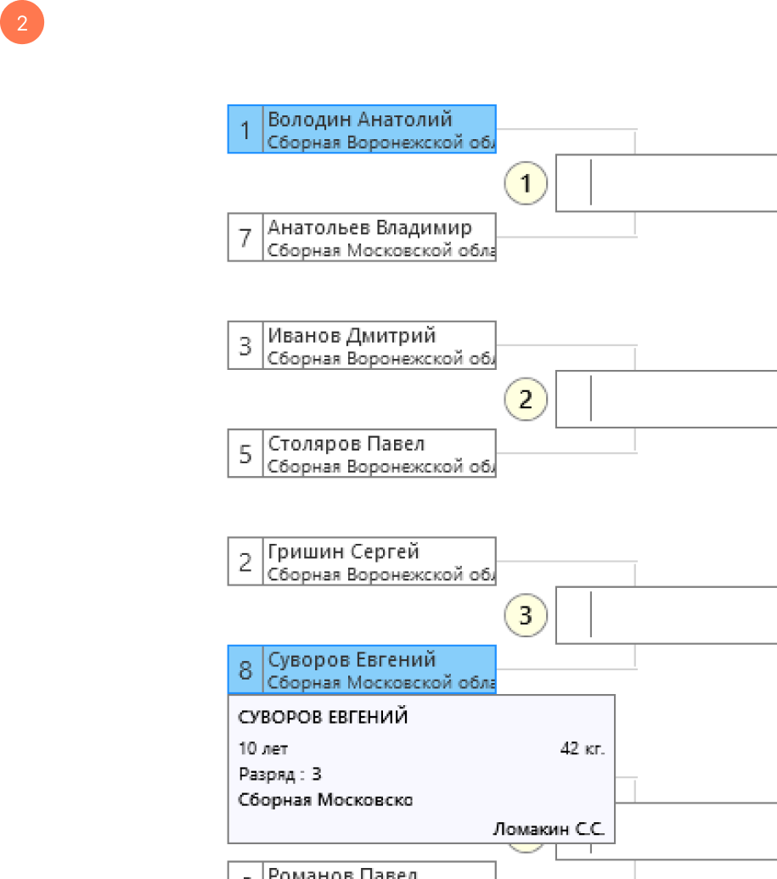777x879 pixels.
Task: Click seed number 5 cell
Action: (x=245, y=453)
